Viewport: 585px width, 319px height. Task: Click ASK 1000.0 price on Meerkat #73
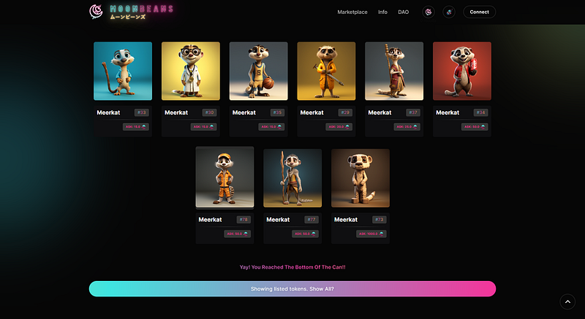tap(371, 234)
